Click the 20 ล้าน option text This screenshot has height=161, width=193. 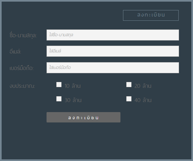coord(143,86)
